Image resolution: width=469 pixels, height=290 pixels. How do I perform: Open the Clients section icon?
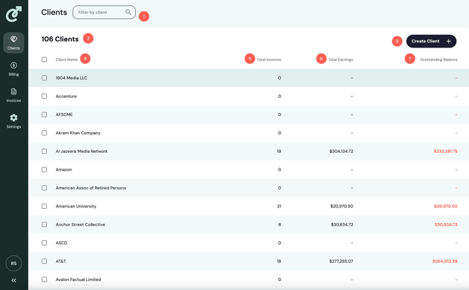13,40
